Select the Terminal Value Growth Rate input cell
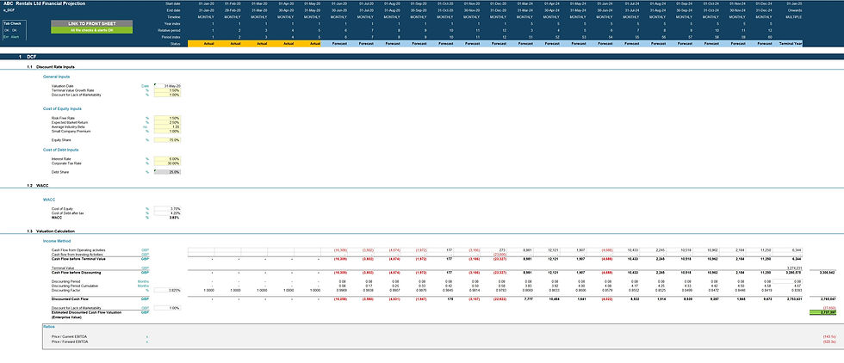Image resolution: width=844 pixels, height=363 pixels. coord(167,90)
